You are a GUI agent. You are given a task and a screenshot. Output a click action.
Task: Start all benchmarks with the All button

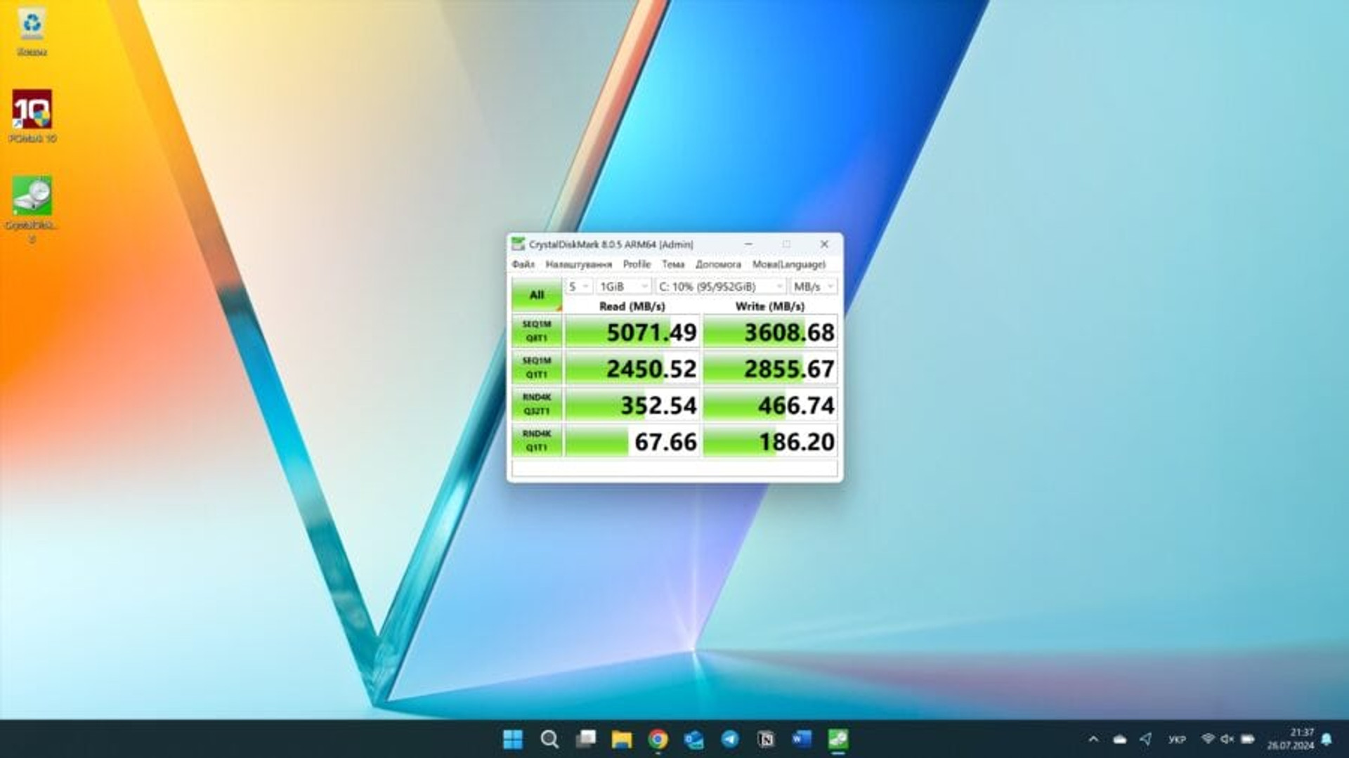(x=537, y=295)
